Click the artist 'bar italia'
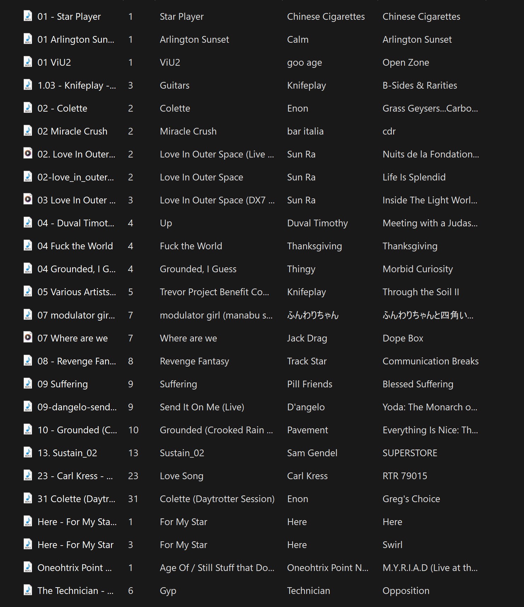The width and height of the screenshot is (524, 607). [305, 131]
